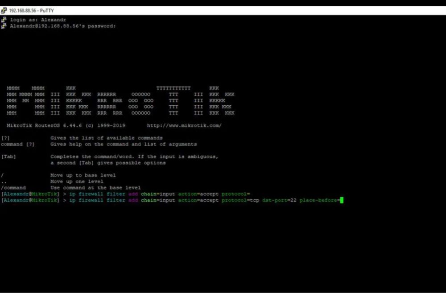Click 'Completes the command/word' help line
446x293 pixels.
[134, 157]
